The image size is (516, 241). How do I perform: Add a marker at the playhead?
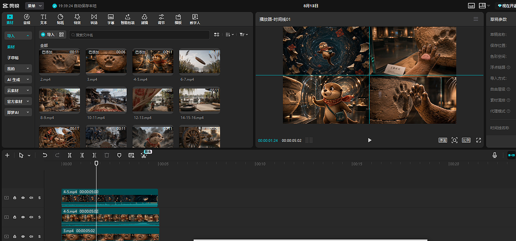[119, 155]
